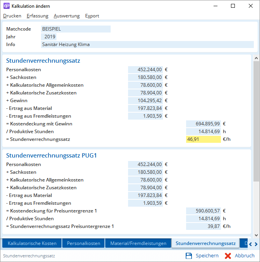Click scrollbar down arrow
The width and height of the screenshot is (260, 262).
pos(256,236)
